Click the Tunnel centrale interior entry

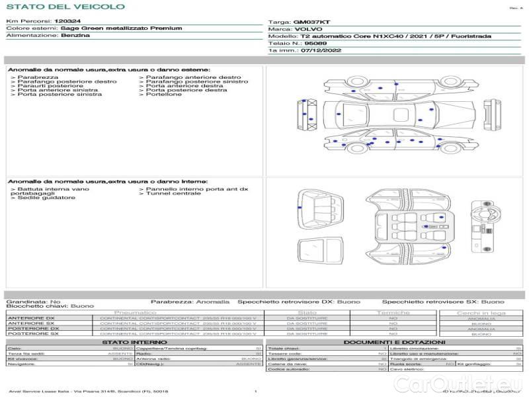(173, 193)
